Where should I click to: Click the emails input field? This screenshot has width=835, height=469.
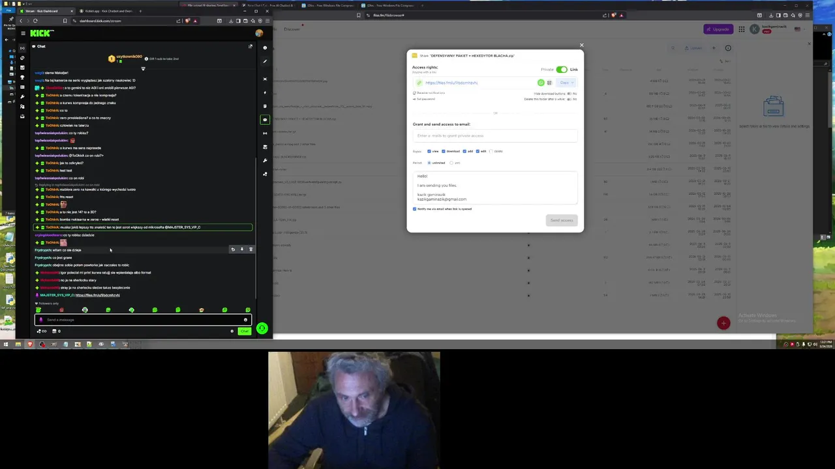click(494, 135)
